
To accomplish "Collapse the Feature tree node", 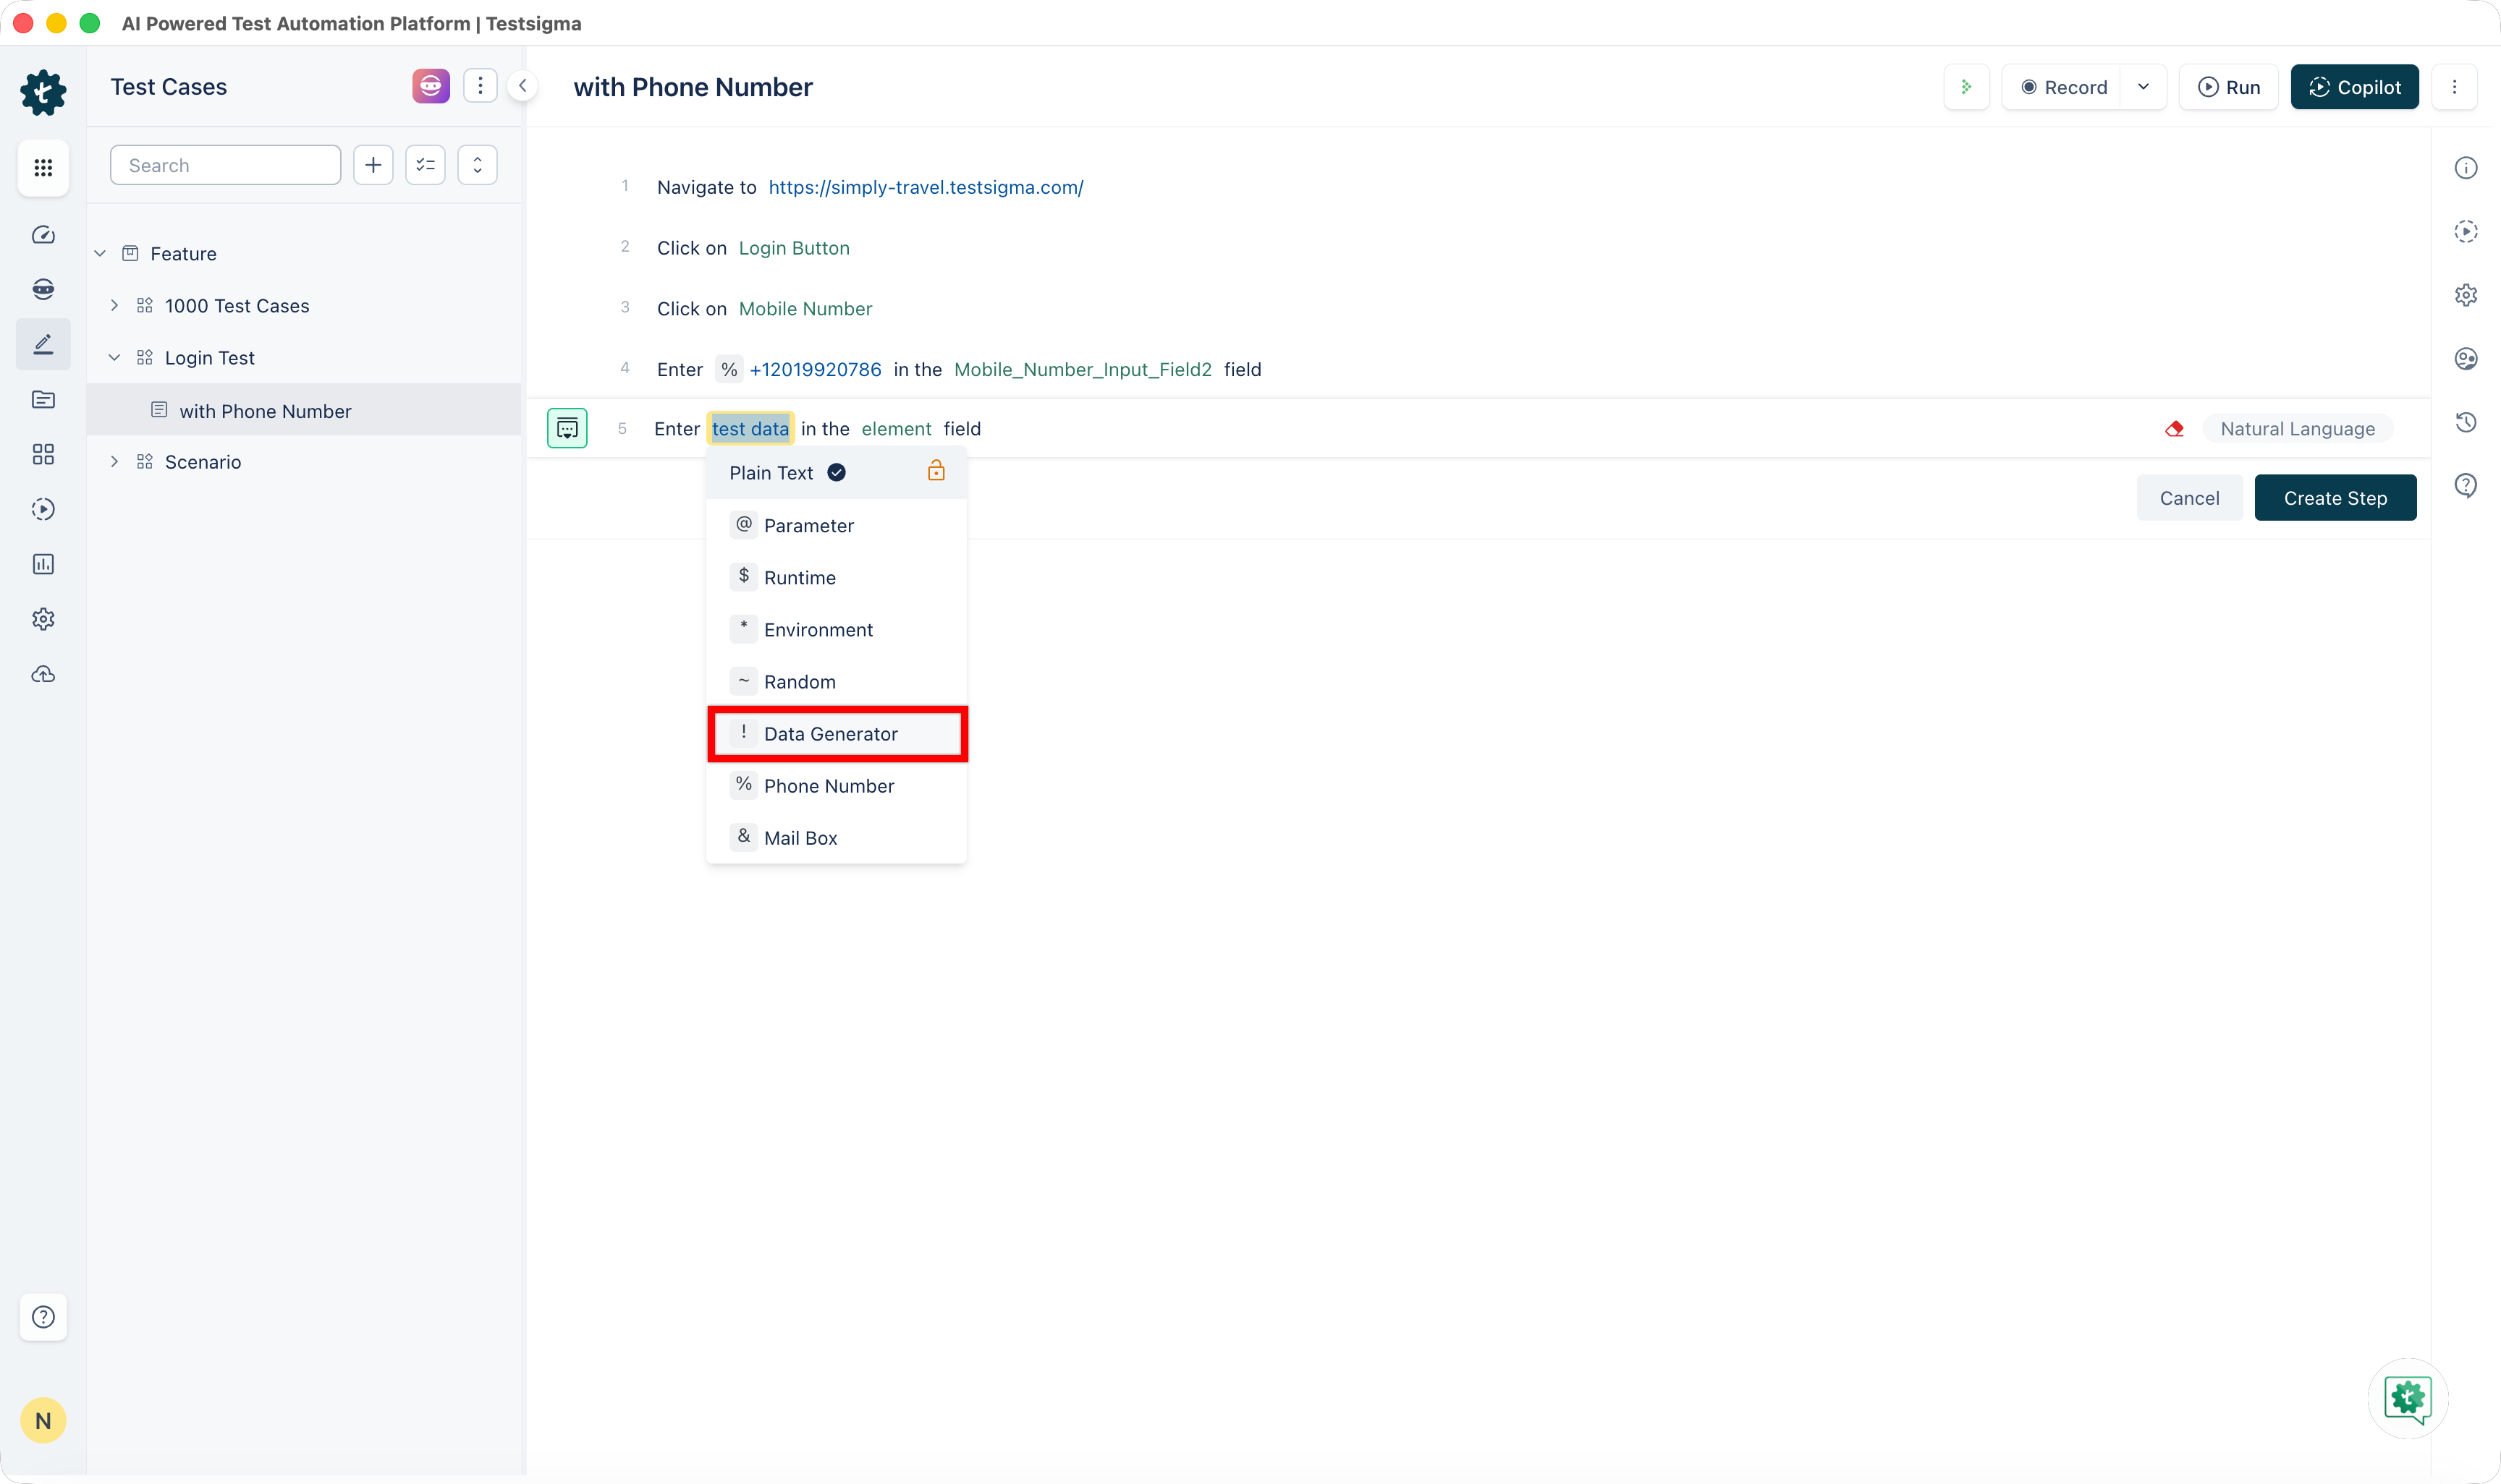I will (100, 254).
